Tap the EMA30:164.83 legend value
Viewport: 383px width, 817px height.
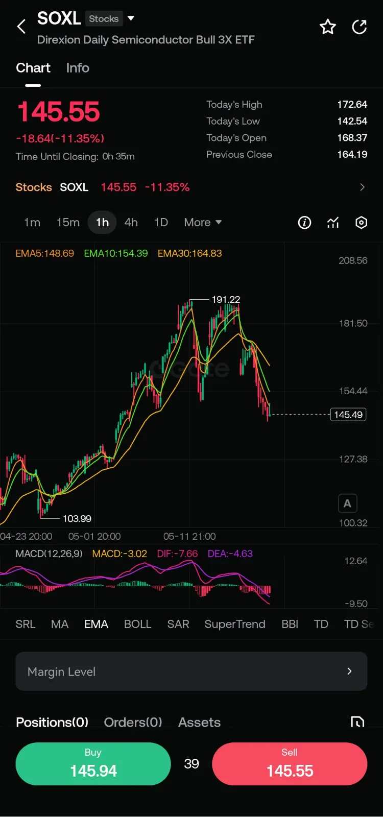(x=190, y=253)
